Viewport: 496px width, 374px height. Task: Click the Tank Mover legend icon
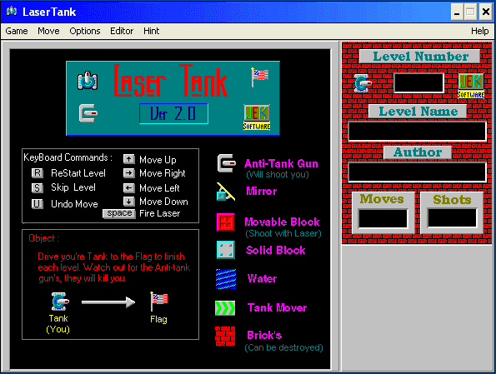225,308
